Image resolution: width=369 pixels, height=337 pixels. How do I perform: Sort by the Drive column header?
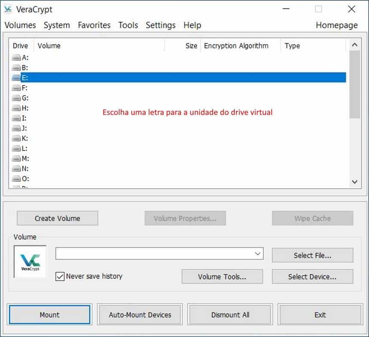[x=21, y=45]
